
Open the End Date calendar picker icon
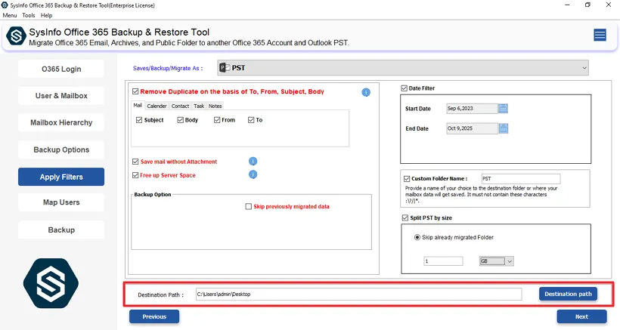point(504,128)
